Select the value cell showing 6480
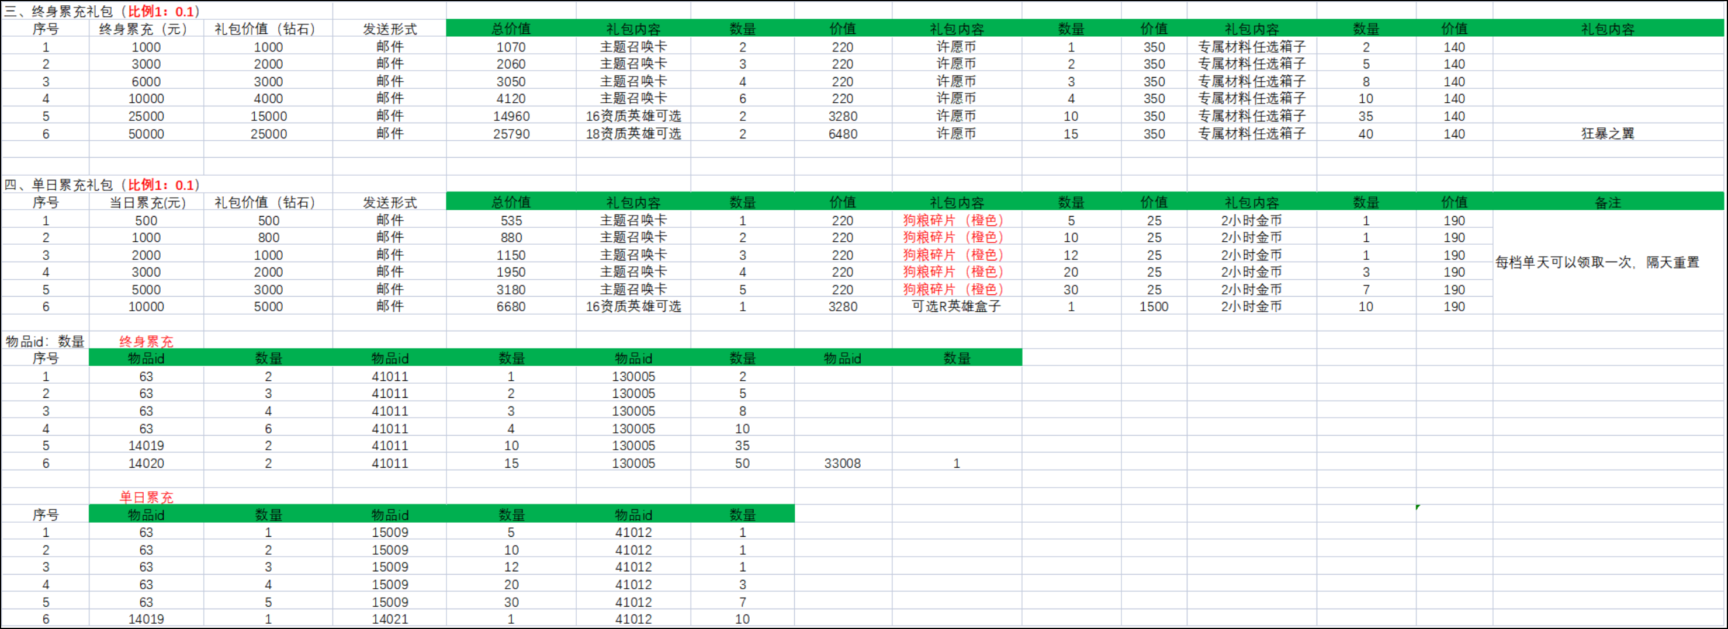This screenshot has height=629, width=1728. pos(842,133)
